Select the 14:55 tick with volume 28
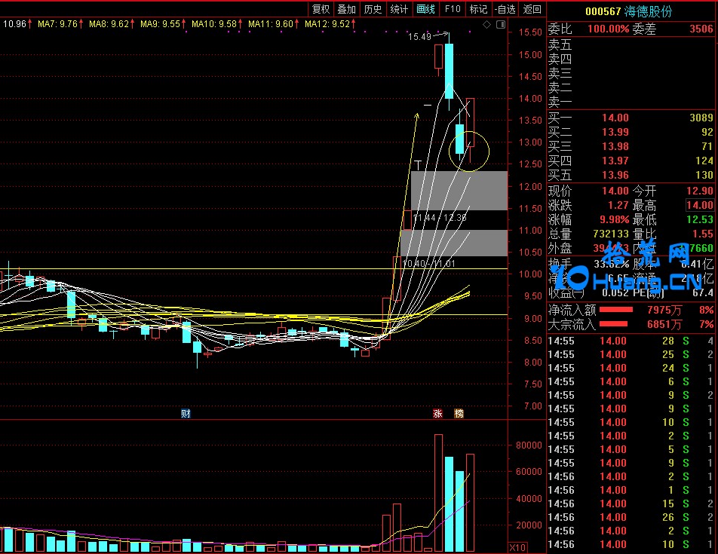This screenshot has height=554, width=718. point(631,341)
